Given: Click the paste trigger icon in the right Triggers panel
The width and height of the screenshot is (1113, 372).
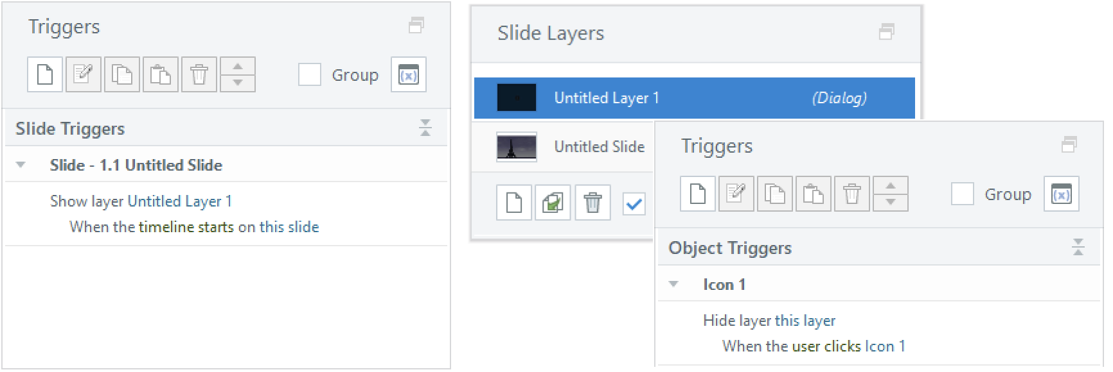Looking at the screenshot, I should pyautogui.click(x=814, y=194).
